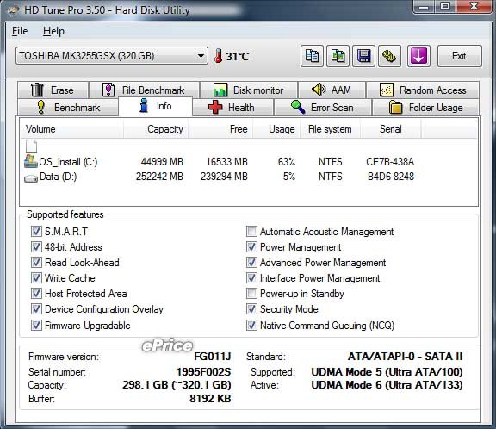This screenshot has height=429, width=496.
Task: Sort by the Usage column header
Action: point(276,129)
